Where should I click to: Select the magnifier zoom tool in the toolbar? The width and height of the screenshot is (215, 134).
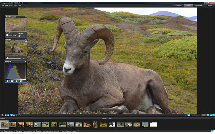16,115
